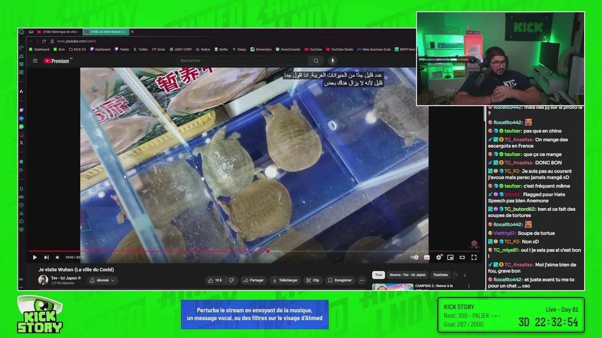Open Notion bookmark
This screenshot has width=602, height=338.
pos(203,49)
